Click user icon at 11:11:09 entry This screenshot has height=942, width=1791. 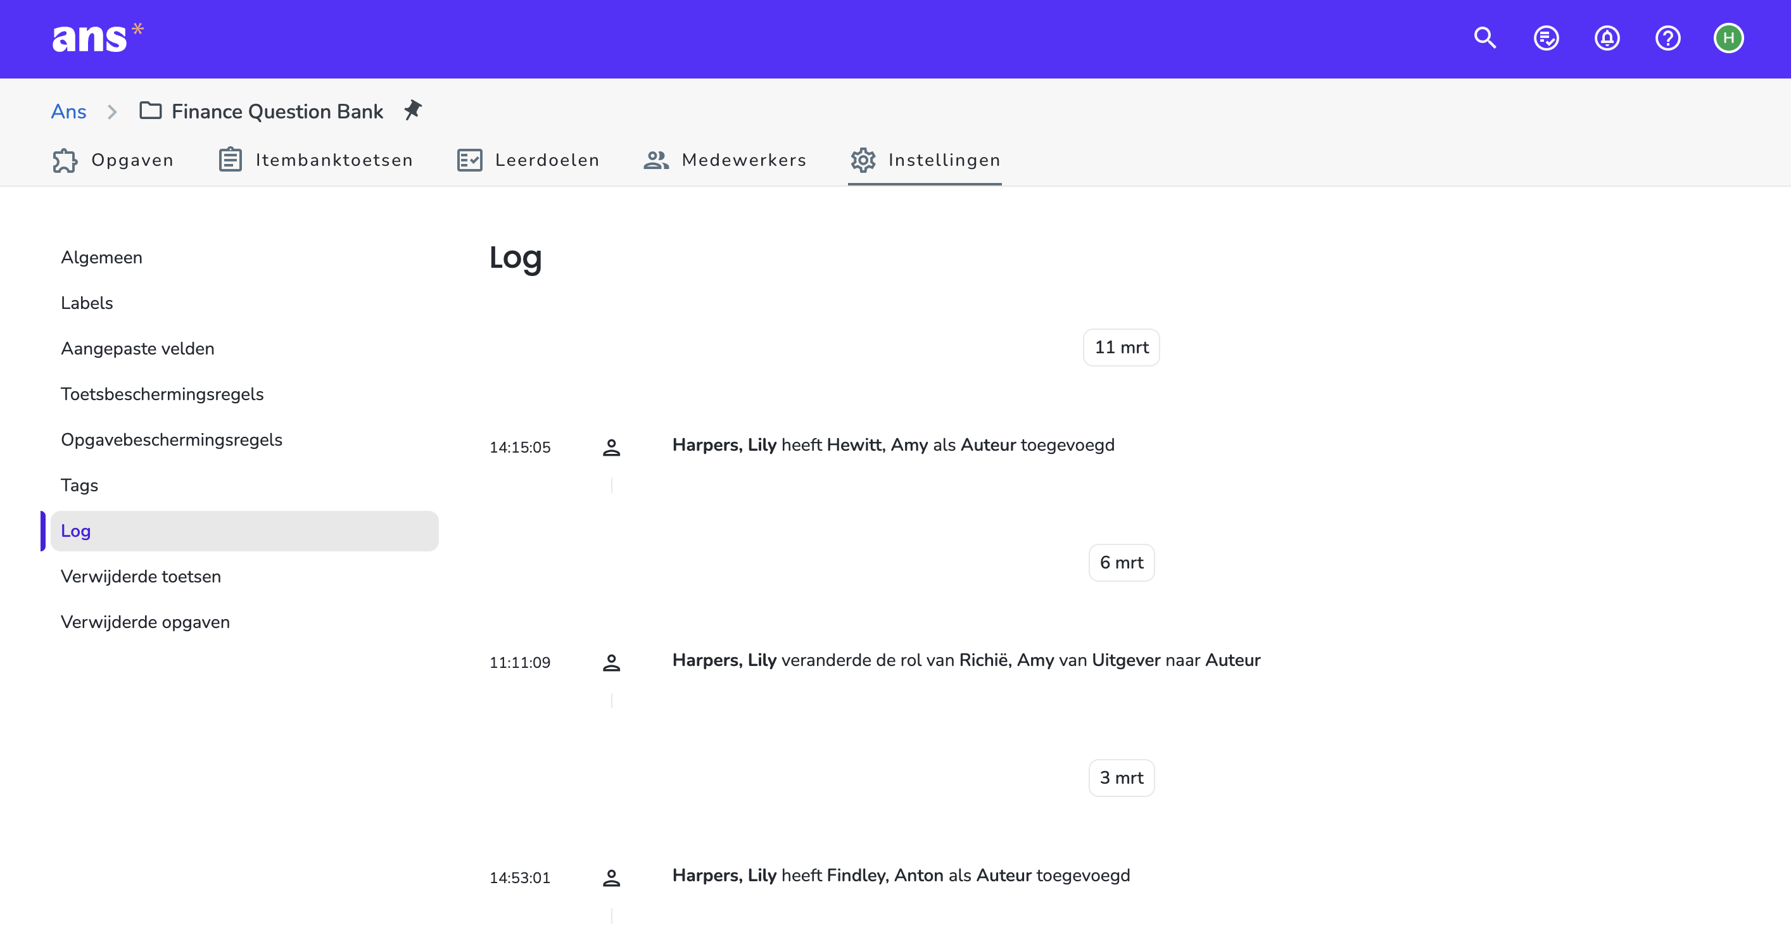(x=611, y=663)
